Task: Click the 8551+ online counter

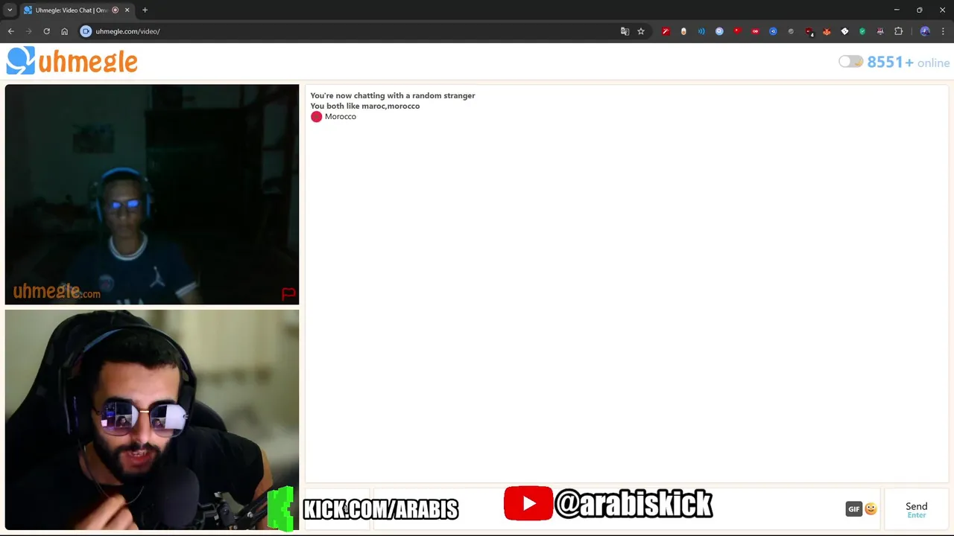Action: point(909,63)
